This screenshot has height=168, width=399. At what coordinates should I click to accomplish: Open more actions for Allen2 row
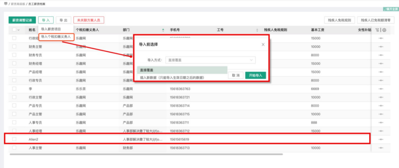[x=381, y=139]
